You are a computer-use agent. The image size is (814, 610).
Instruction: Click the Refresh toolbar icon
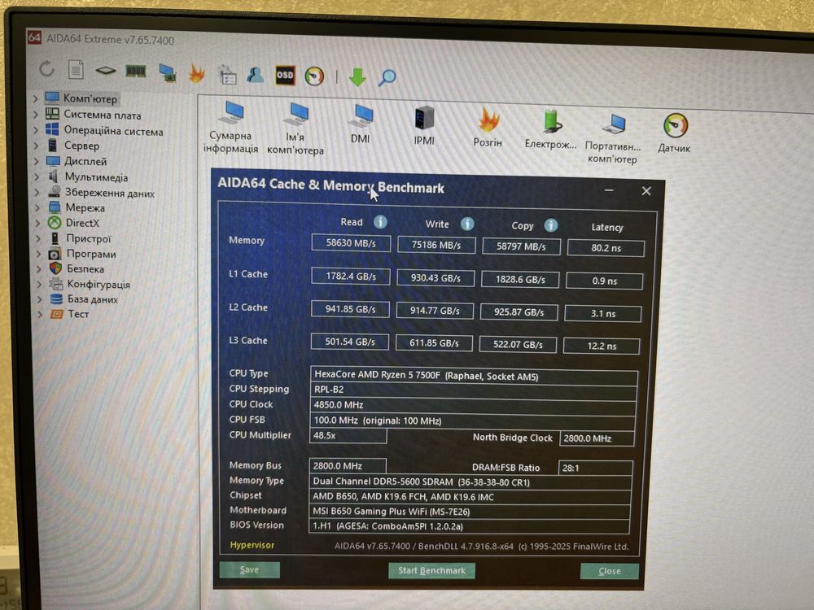[x=46, y=68]
